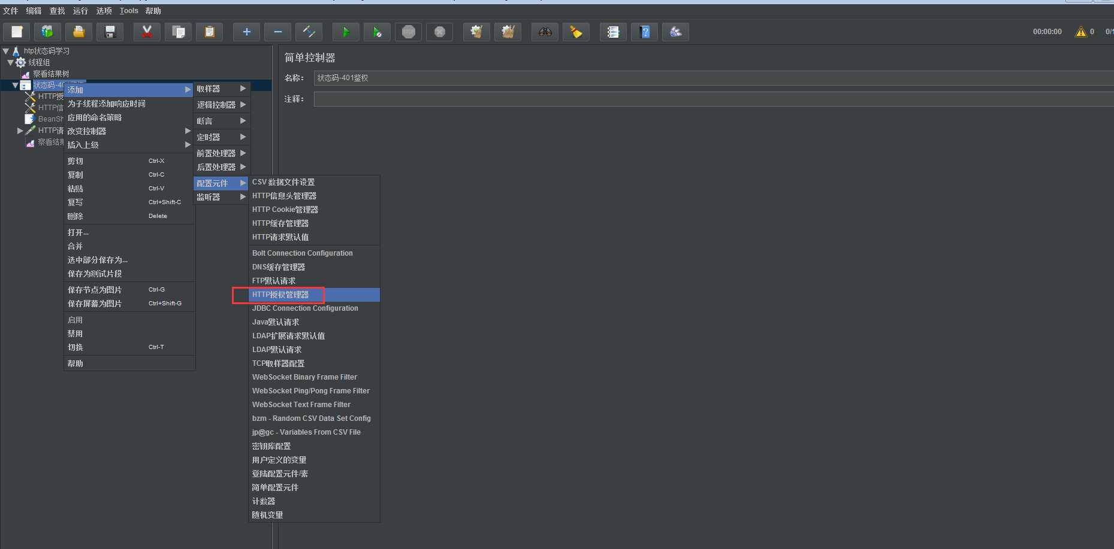
Task: Open the 改变控制器 submenu
Action: 129,131
